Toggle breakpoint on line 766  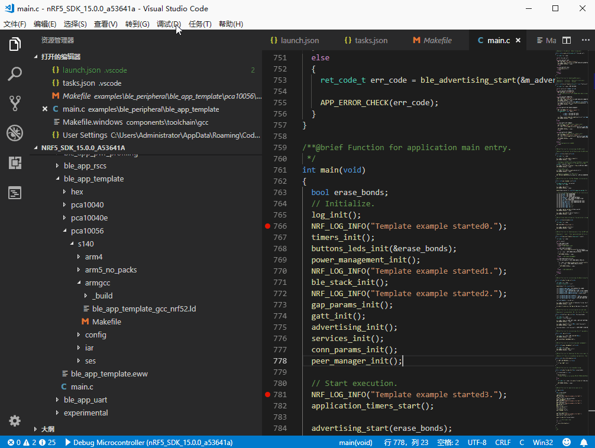point(267,226)
